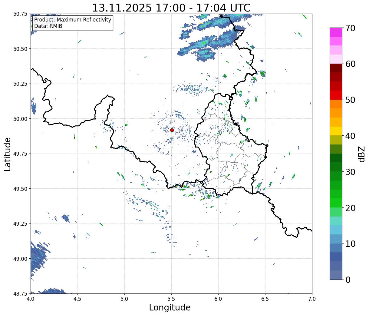The width and height of the screenshot is (369, 315).
Task: Select the yellow band just above 40
Action: coord(336,131)
